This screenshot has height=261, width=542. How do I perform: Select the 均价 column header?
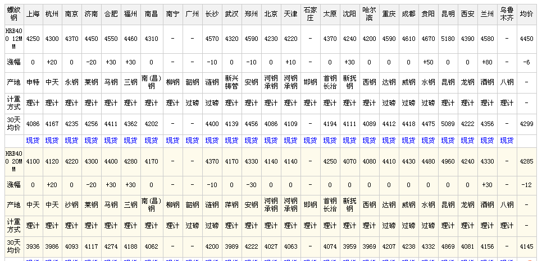[x=526, y=14]
